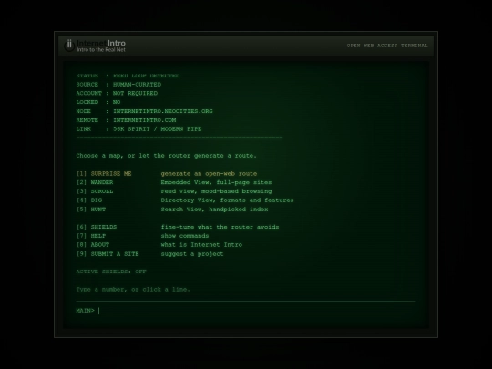The height and width of the screenshot is (369, 492).
Task: Click 'Embedded View, full-page sites' description
Action: click(216, 182)
